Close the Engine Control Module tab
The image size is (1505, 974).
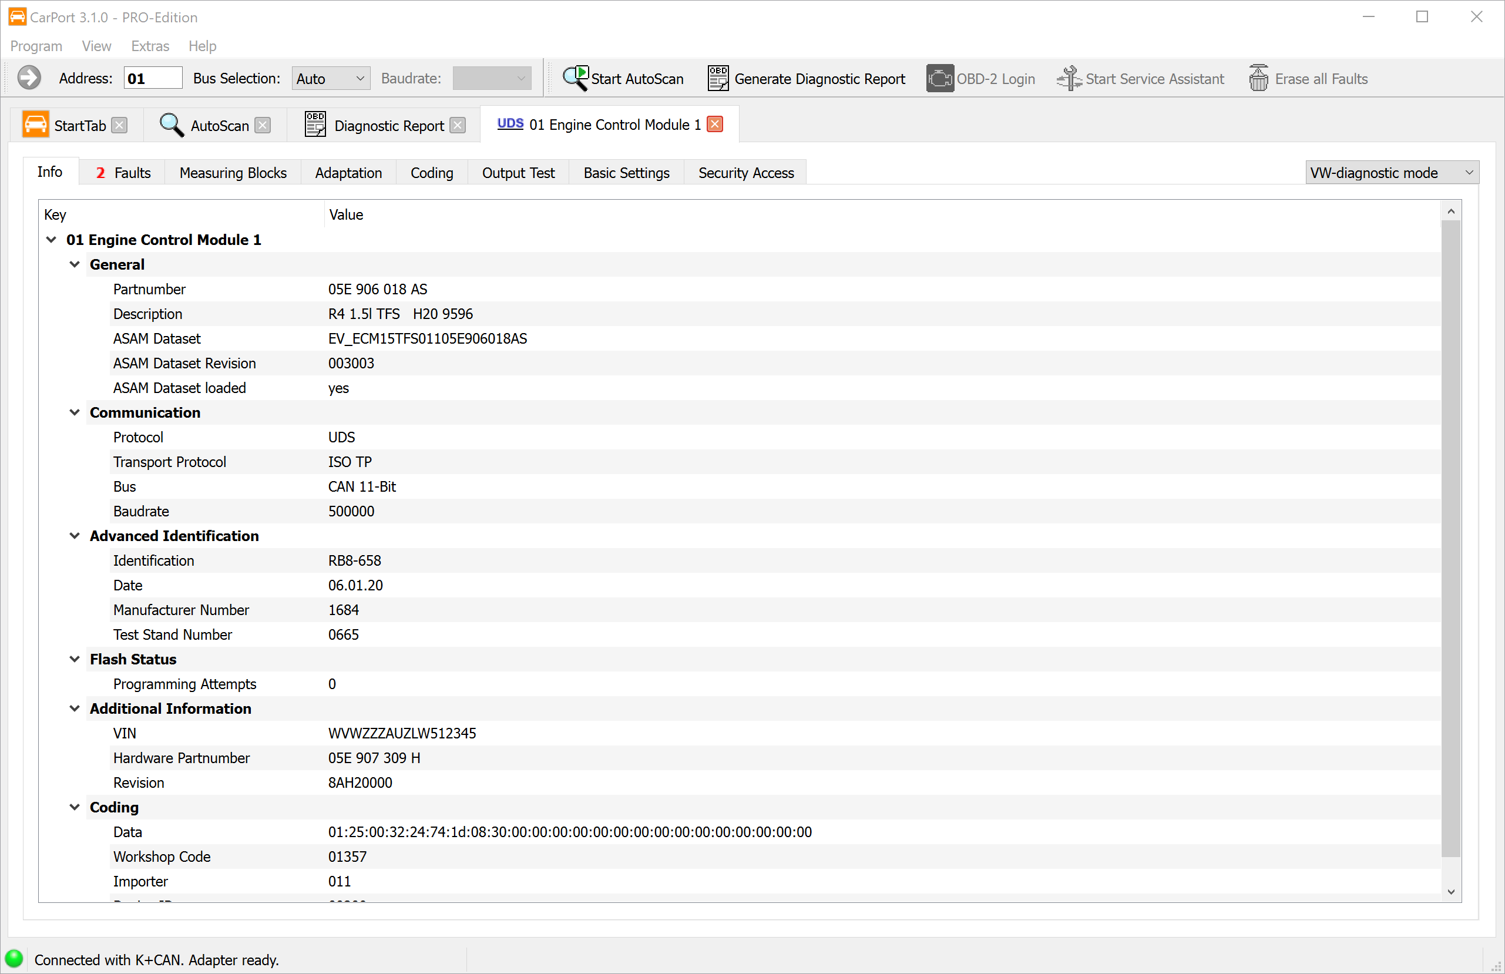(x=715, y=125)
